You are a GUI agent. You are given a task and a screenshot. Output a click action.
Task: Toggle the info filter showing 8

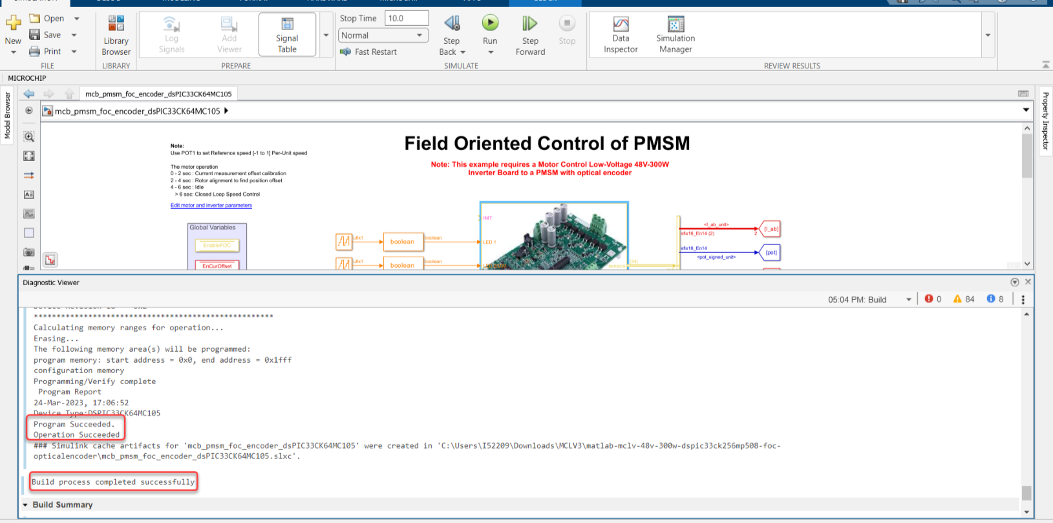tap(995, 299)
